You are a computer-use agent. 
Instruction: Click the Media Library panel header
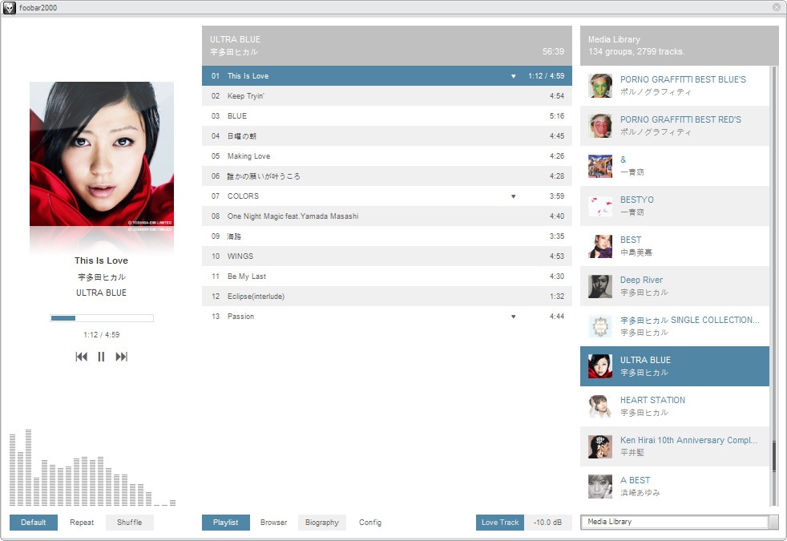tap(680, 46)
